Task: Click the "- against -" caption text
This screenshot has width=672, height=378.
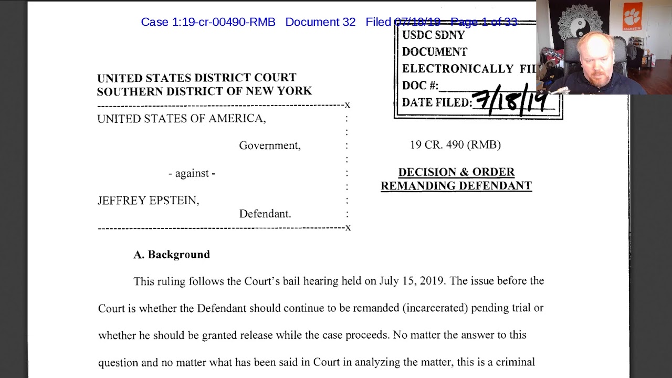Action: pyautogui.click(x=192, y=173)
